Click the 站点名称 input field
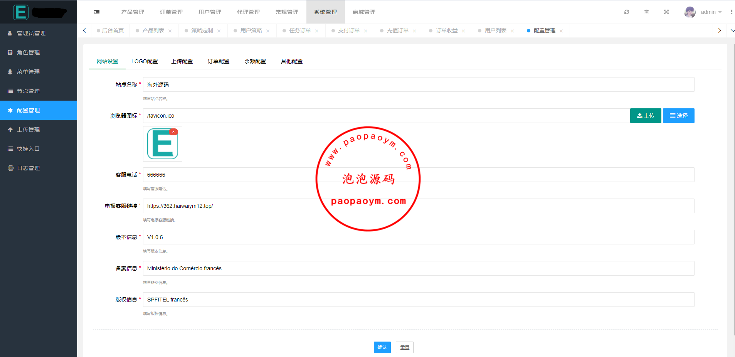The width and height of the screenshot is (735, 357). click(418, 84)
